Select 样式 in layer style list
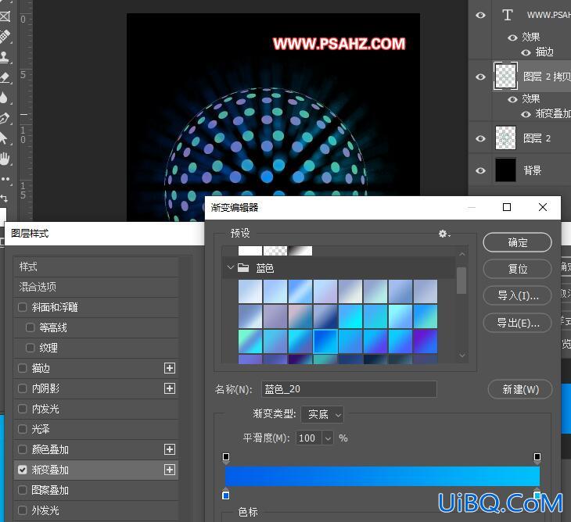 click(x=95, y=266)
